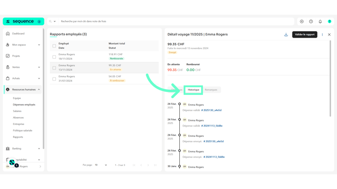Open the user profile arrow by Rogers

point(40,167)
